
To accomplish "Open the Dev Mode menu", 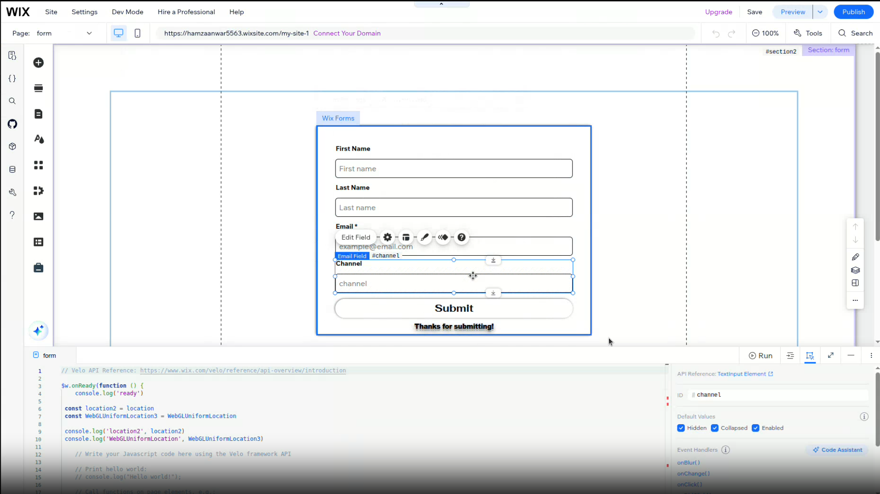I will point(127,12).
